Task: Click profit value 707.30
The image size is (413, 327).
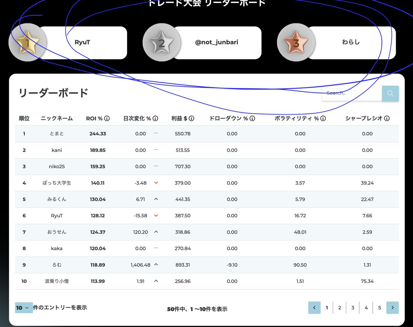Action: pyautogui.click(x=182, y=166)
